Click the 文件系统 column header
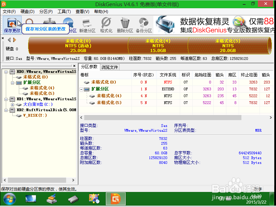This screenshot has height=207, width=276. point(168,75)
